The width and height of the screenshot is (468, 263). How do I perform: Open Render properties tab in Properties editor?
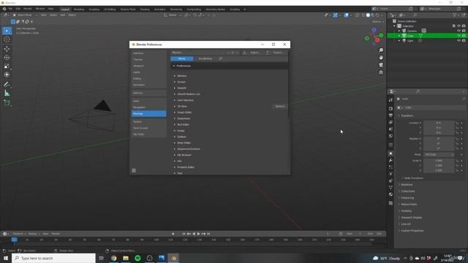click(x=390, y=109)
